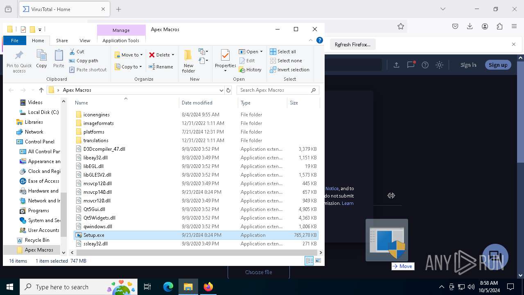Switch to the Share ribbon tab
The image size is (524, 295).
pyautogui.click(x=62, y=41)
